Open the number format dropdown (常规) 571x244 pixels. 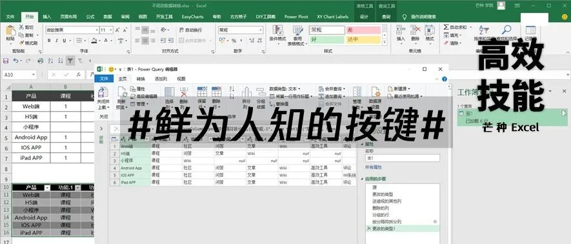click(260, 30)
